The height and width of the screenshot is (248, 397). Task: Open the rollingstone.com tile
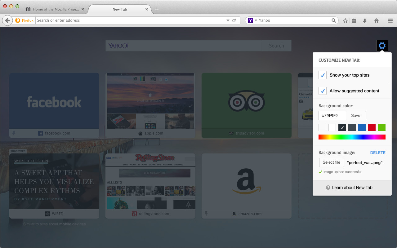[150, 186]
